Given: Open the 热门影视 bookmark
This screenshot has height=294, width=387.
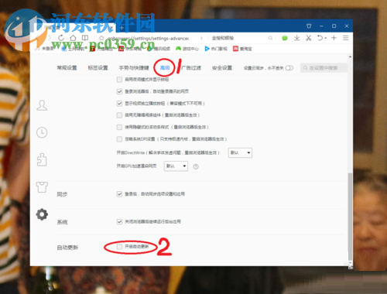Looking at the screenshot, I should point(216,49).
